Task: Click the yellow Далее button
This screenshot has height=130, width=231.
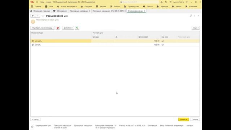Action: 183,120
